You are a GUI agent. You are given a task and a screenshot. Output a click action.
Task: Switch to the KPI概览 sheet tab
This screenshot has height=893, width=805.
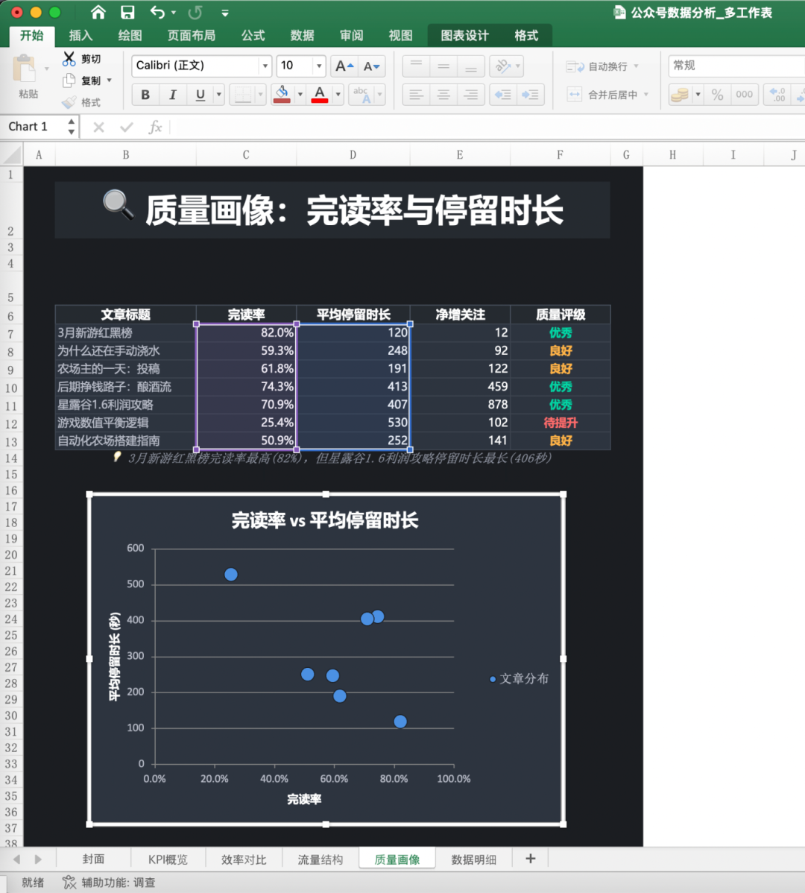[x=168, y=859]
